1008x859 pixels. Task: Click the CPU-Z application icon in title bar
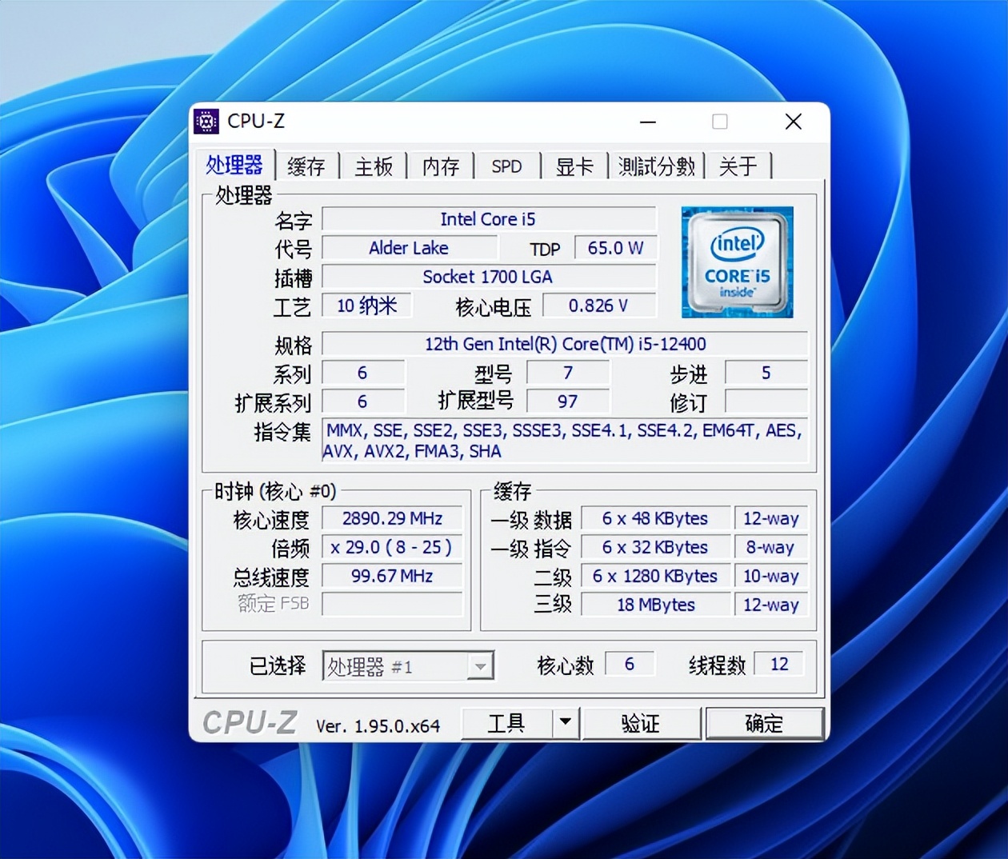pyautogui.click(x=206, y=121)
